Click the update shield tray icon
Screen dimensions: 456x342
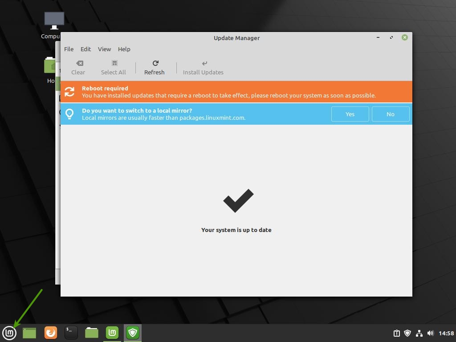(407, 333)
